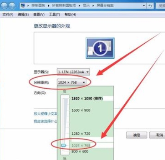Open the 放大或缩小文本 link

(x=45, y=113)
